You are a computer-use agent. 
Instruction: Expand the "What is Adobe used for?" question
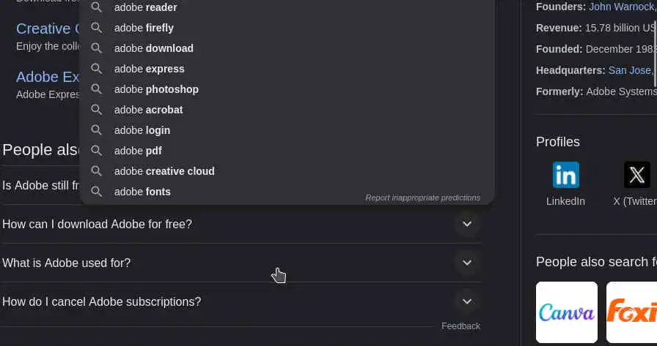tap(467, 263)
